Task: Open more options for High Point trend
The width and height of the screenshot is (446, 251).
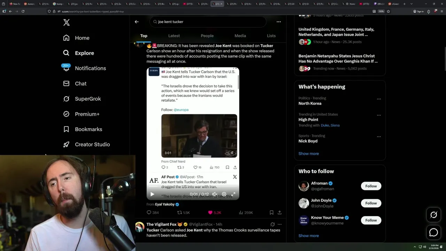Action: point(379,115)
